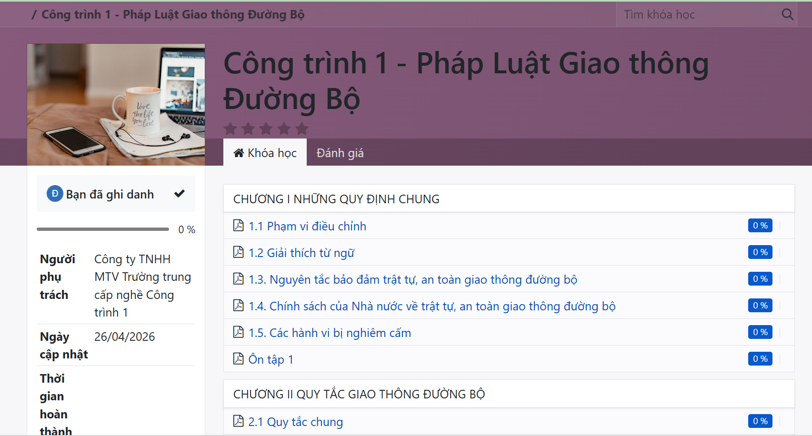Collapse CHƯƠNG I NHỮNG QUY ĐỊNH CHUNG section
Image resolution: width=812 pixels, height=436 pixels.
[x=509, y=199]
